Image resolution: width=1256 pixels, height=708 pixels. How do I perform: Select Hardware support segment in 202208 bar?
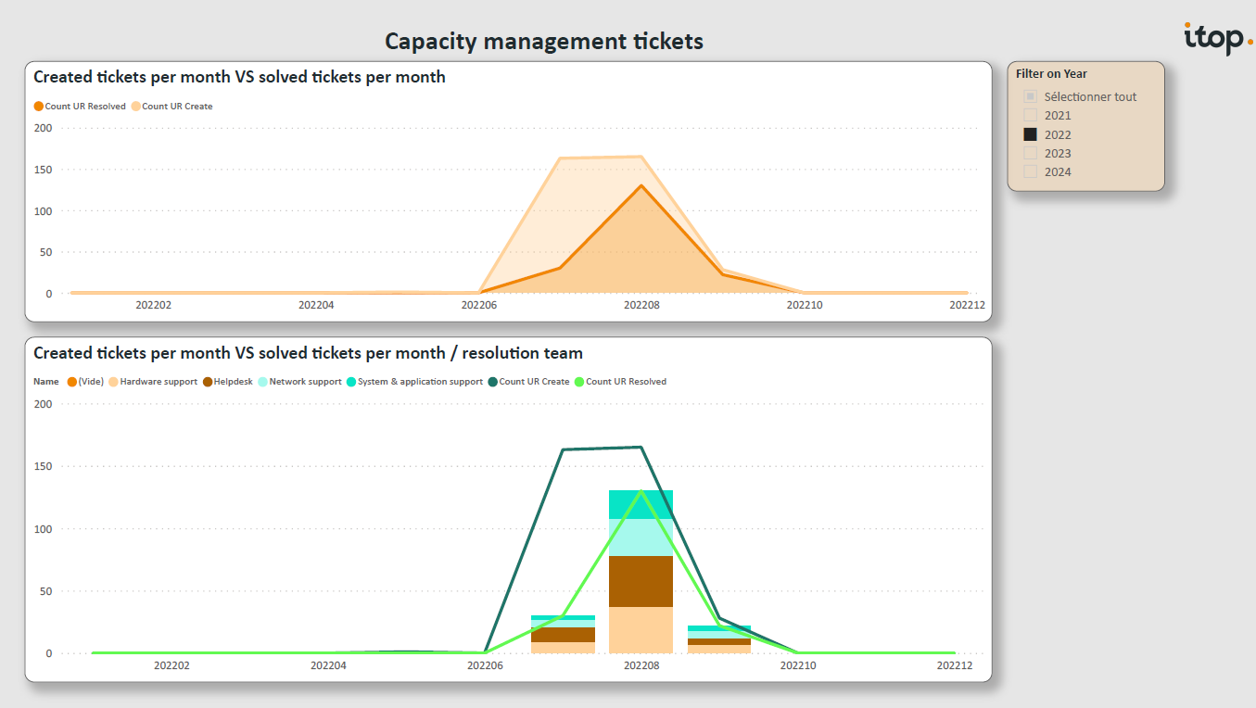tap(641, 630)
